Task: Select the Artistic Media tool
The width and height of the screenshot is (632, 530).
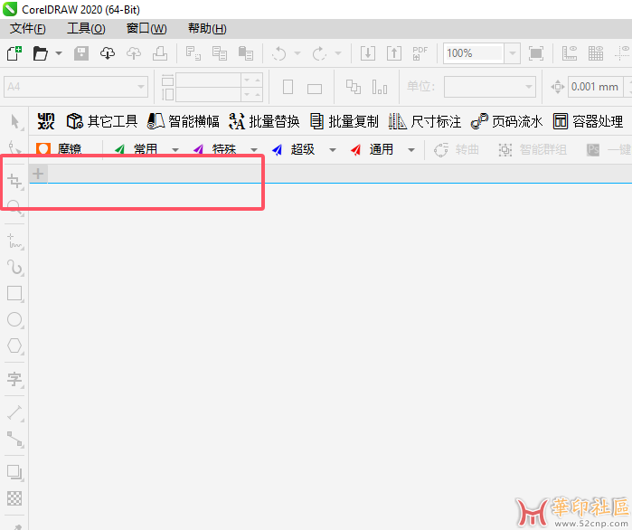Action: pyautogui.click(x=14, y=267)
